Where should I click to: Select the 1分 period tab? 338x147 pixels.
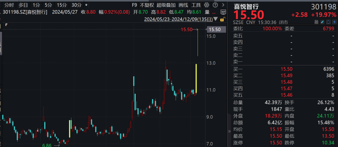36,5
